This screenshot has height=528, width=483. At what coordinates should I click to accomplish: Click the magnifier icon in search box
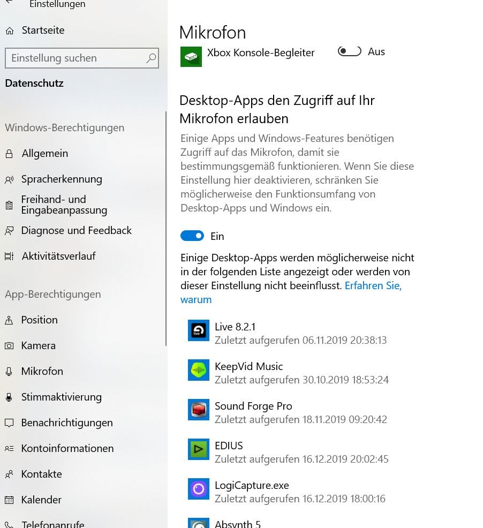click(151, 58)
